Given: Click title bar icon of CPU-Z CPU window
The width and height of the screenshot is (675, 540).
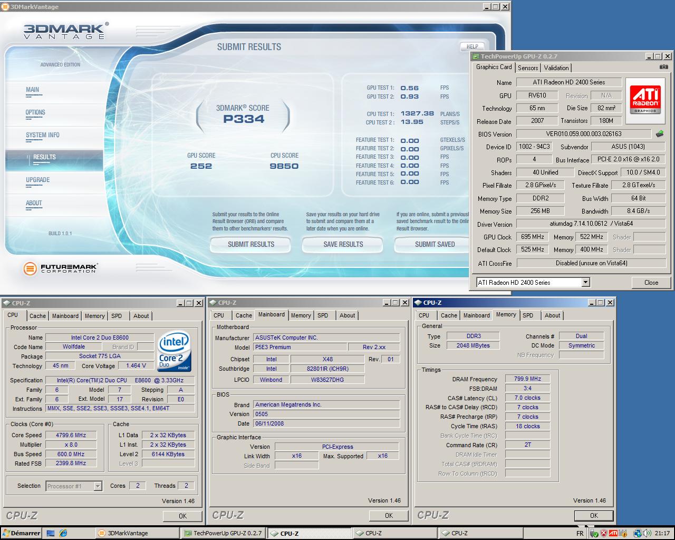Looking at the screenshot, I should pos(6,303).
